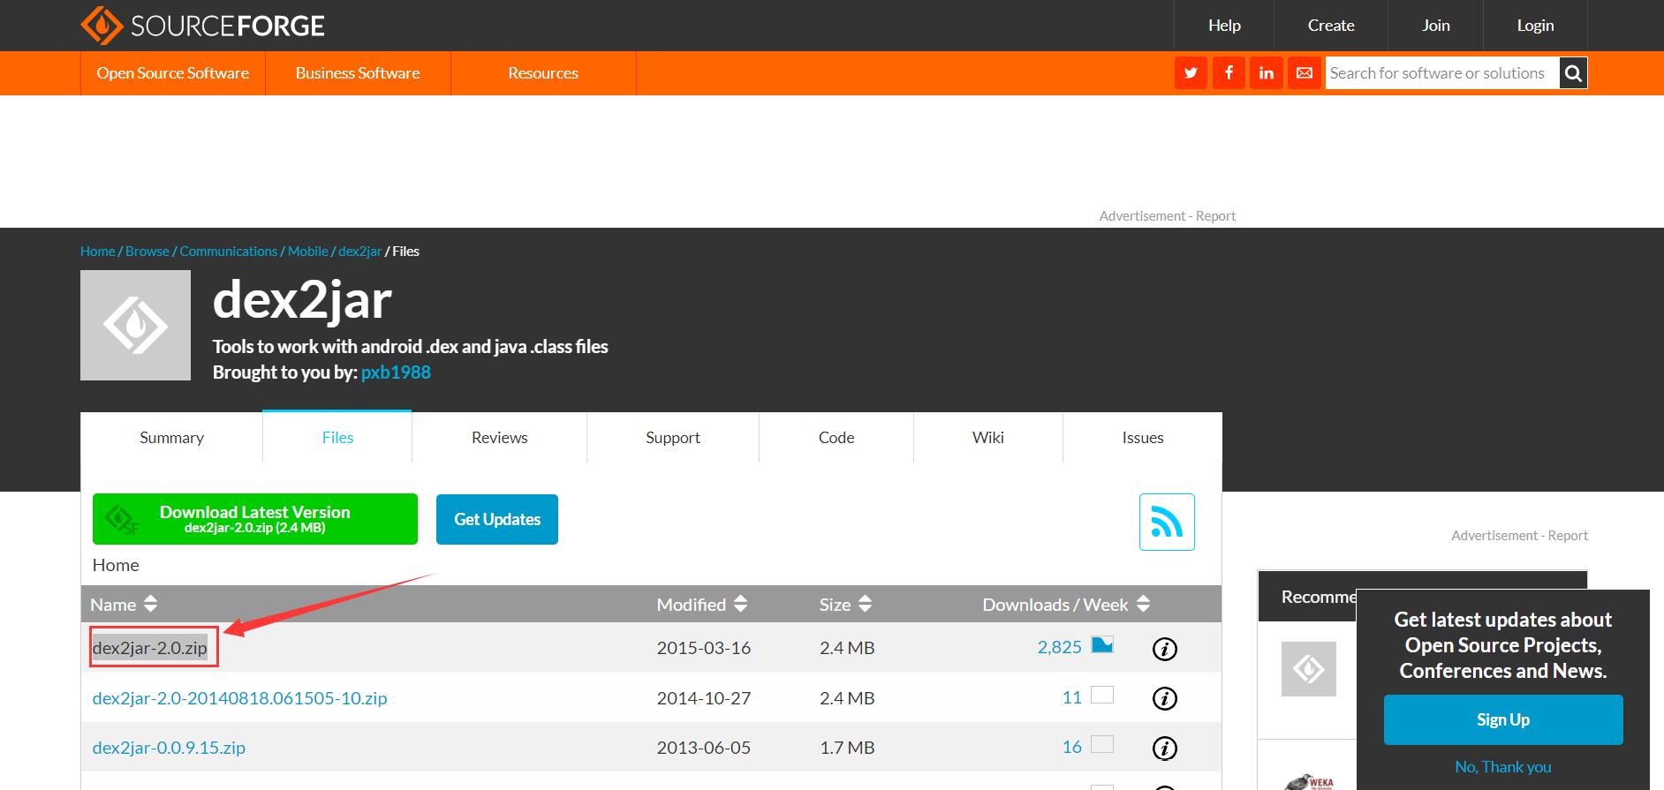Open the RSS feed icon
Screen dimensions: 1664x790
tap(1167, 522)
